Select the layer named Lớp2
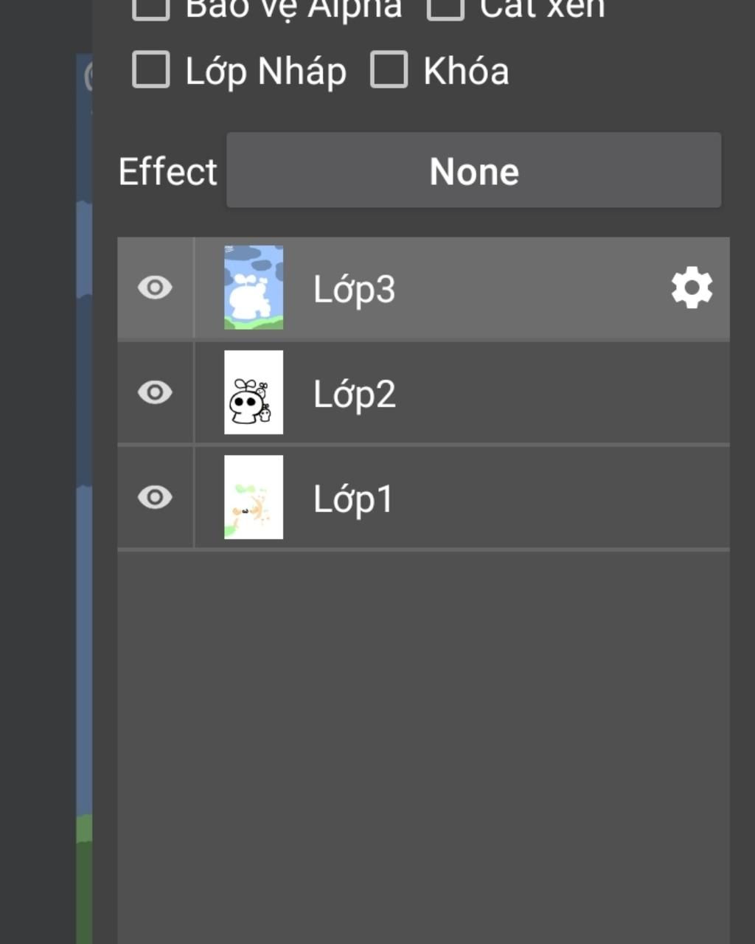 355,394
